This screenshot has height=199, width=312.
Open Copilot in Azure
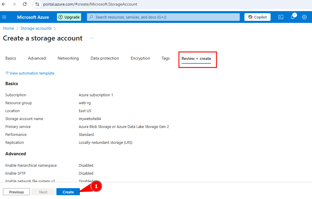pyautogui.click(x=257, y=17)
